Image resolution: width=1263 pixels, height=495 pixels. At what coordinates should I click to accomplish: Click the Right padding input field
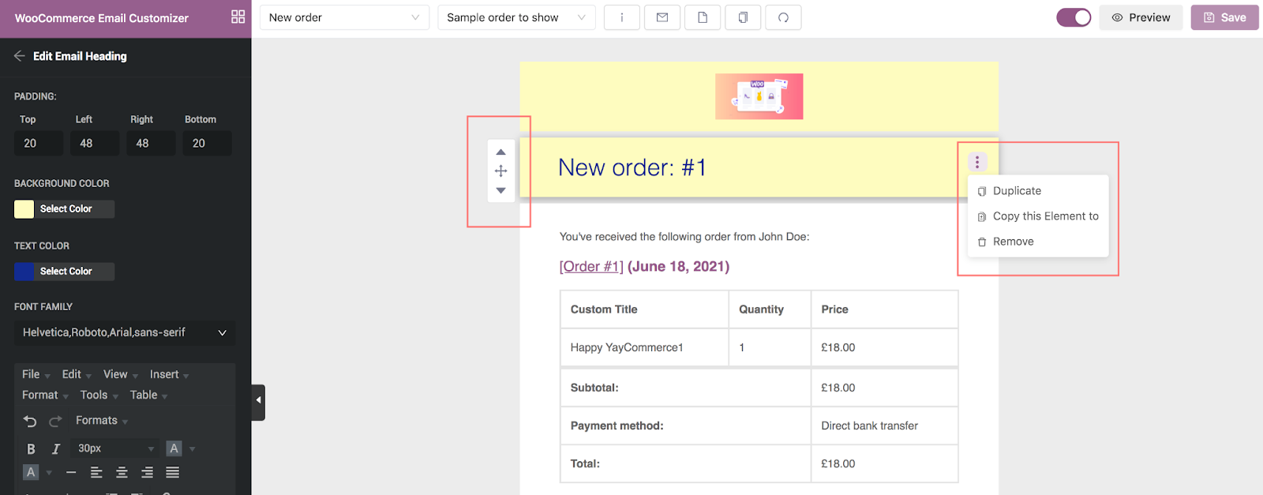(151, 143)
